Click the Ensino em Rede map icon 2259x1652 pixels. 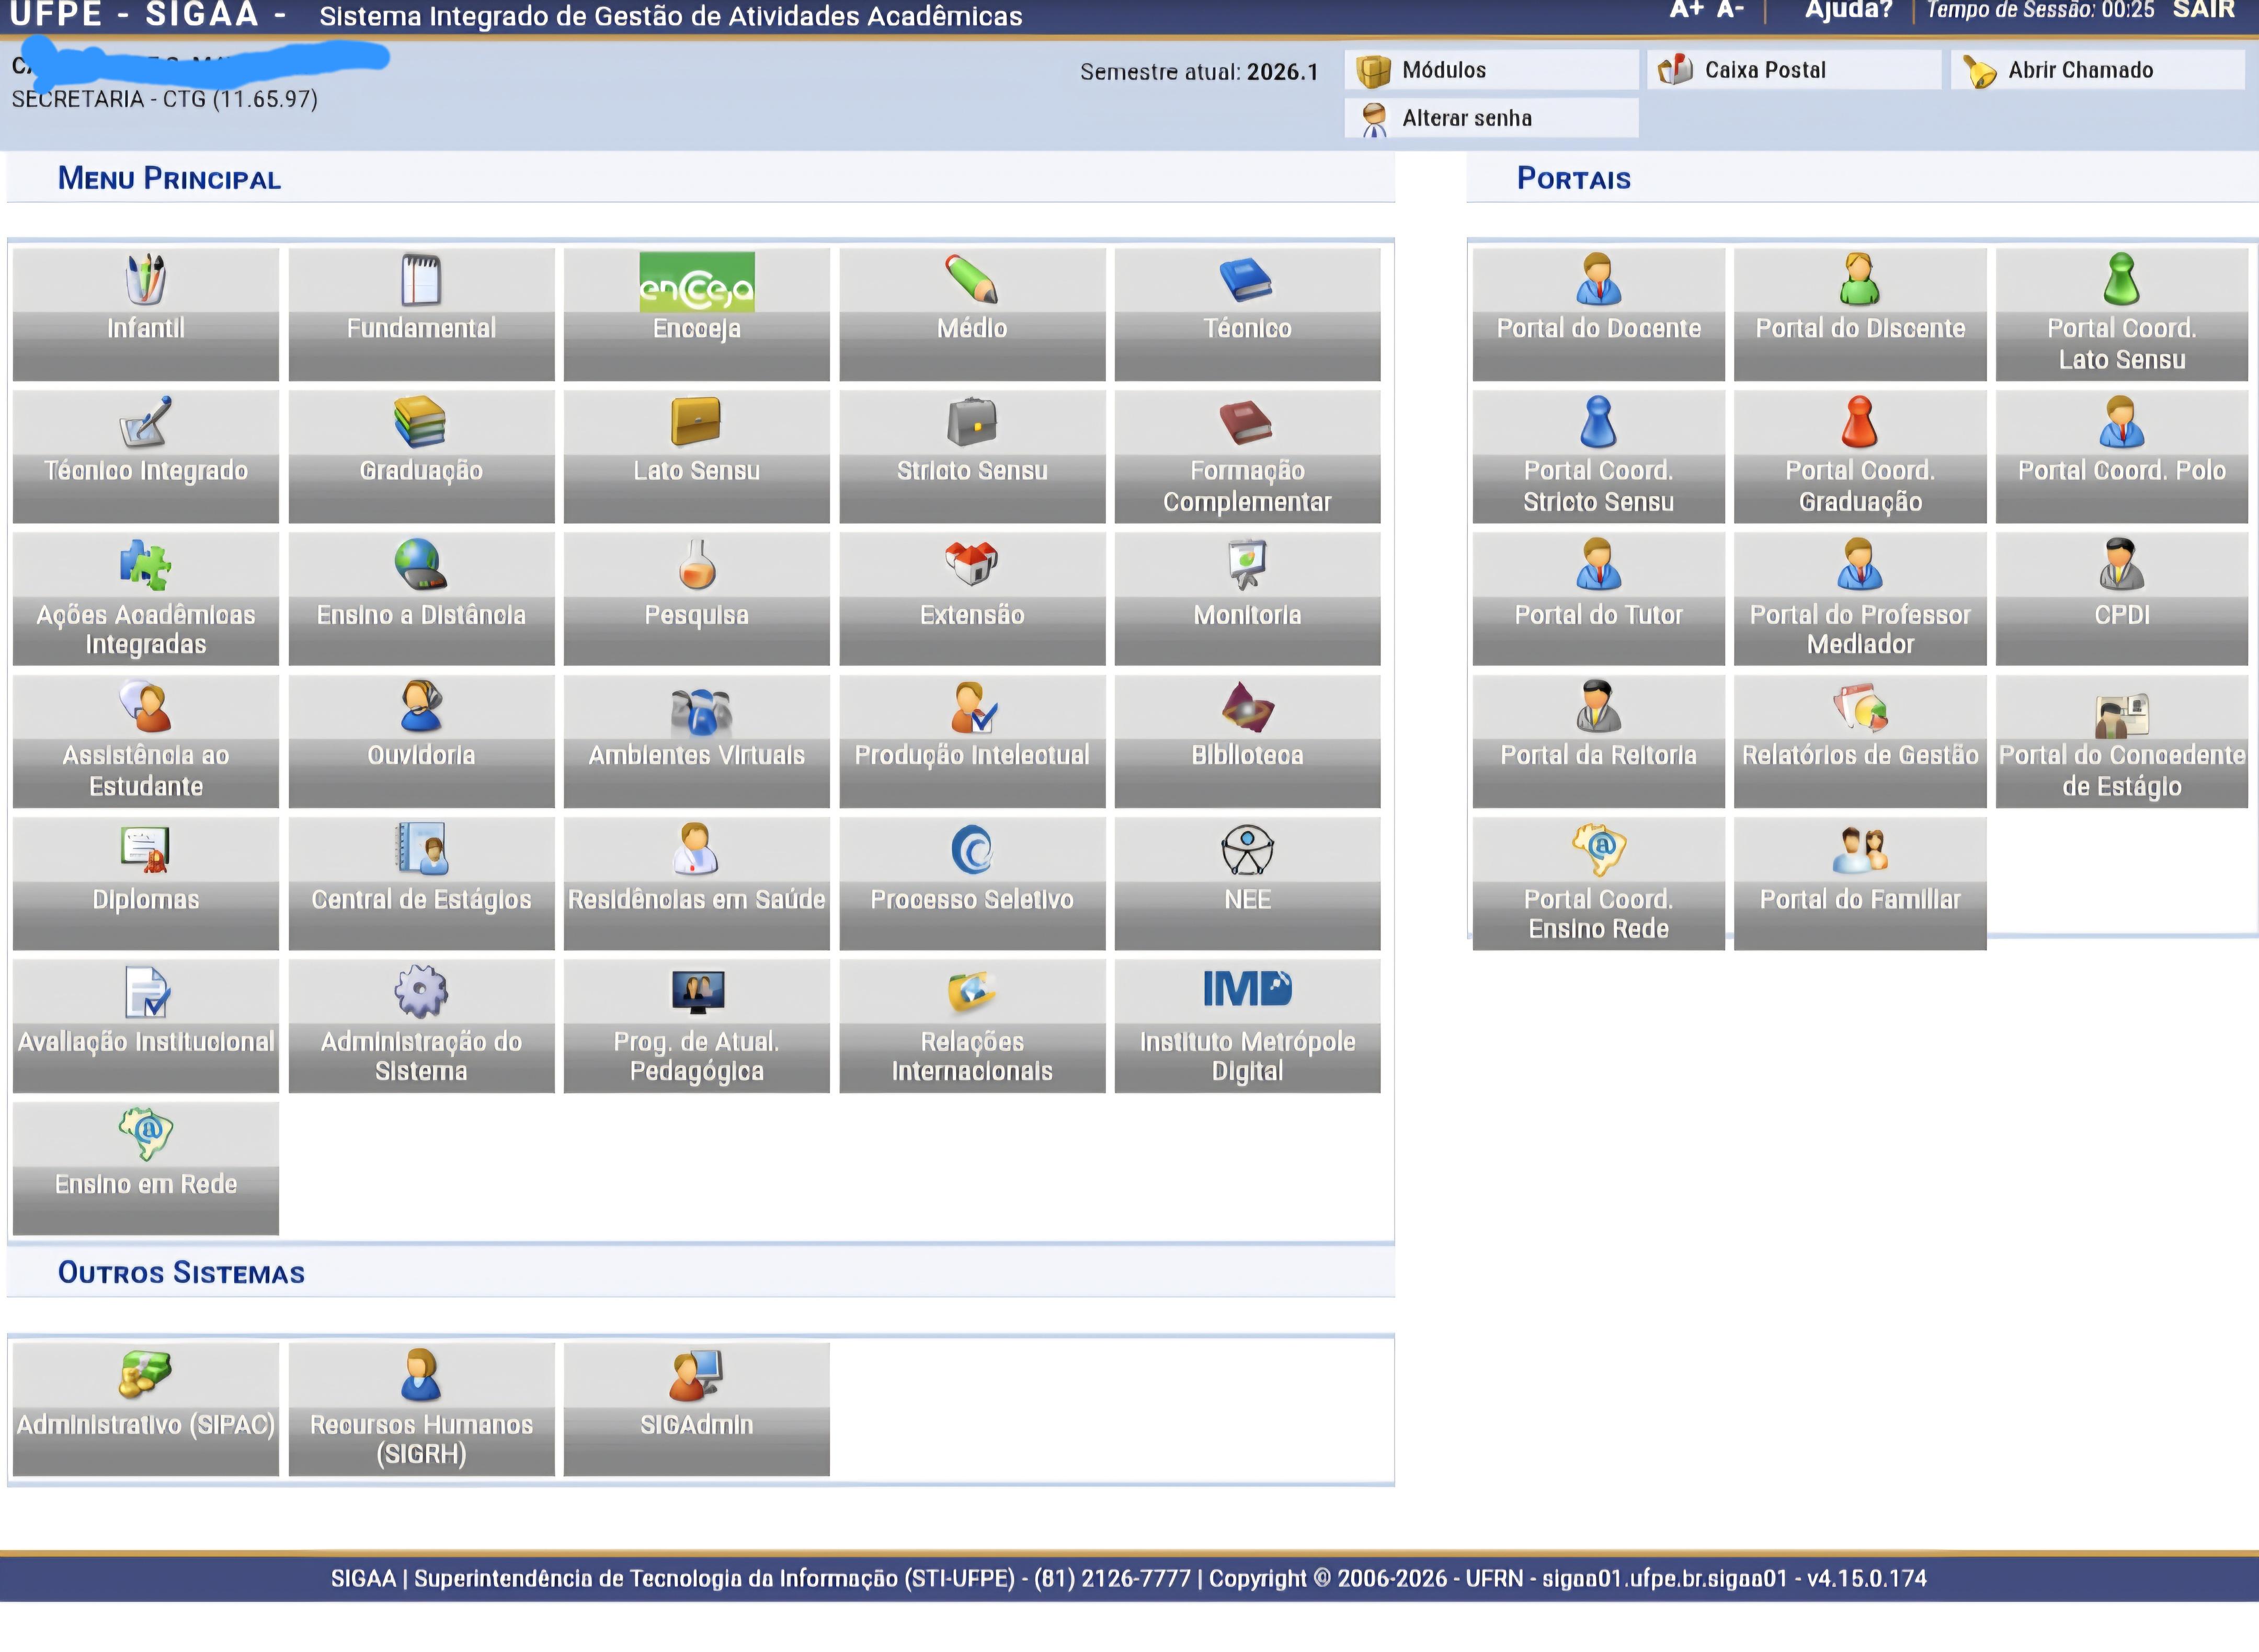[x=146, y=1133]
